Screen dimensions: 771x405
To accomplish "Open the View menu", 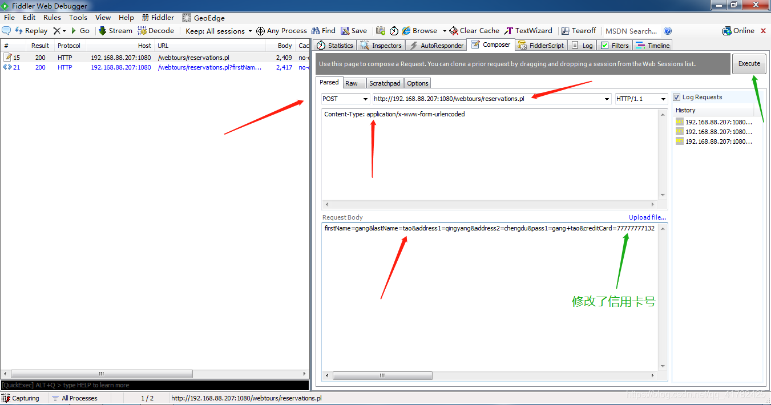I will pyautogui.click(x=103, y=18).
